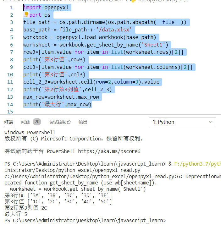This screenshot has height=230, width=221.
Task: Expand the terminal dropdown chevron arrow
Action: (211, 122)
